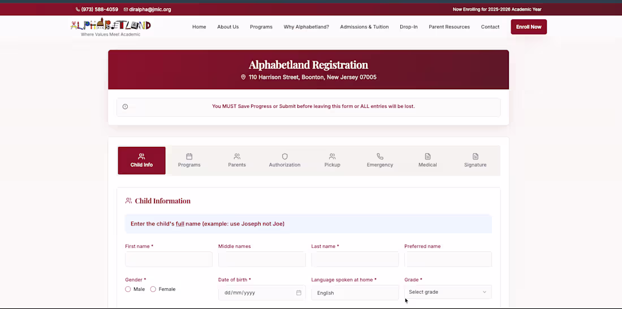Click the First name input field
Image resolution: width=622 pixels, height=309 pixels.
pos(169,259)
